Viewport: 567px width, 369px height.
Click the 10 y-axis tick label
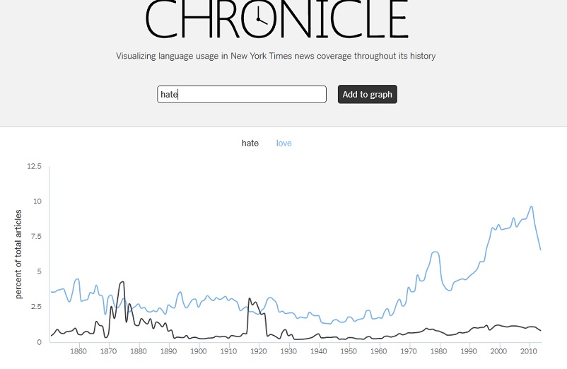37,201
